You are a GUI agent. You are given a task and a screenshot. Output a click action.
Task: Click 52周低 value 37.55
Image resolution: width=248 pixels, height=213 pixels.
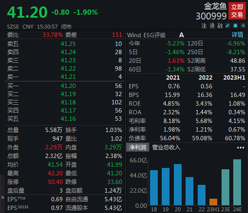coord(238,69)
